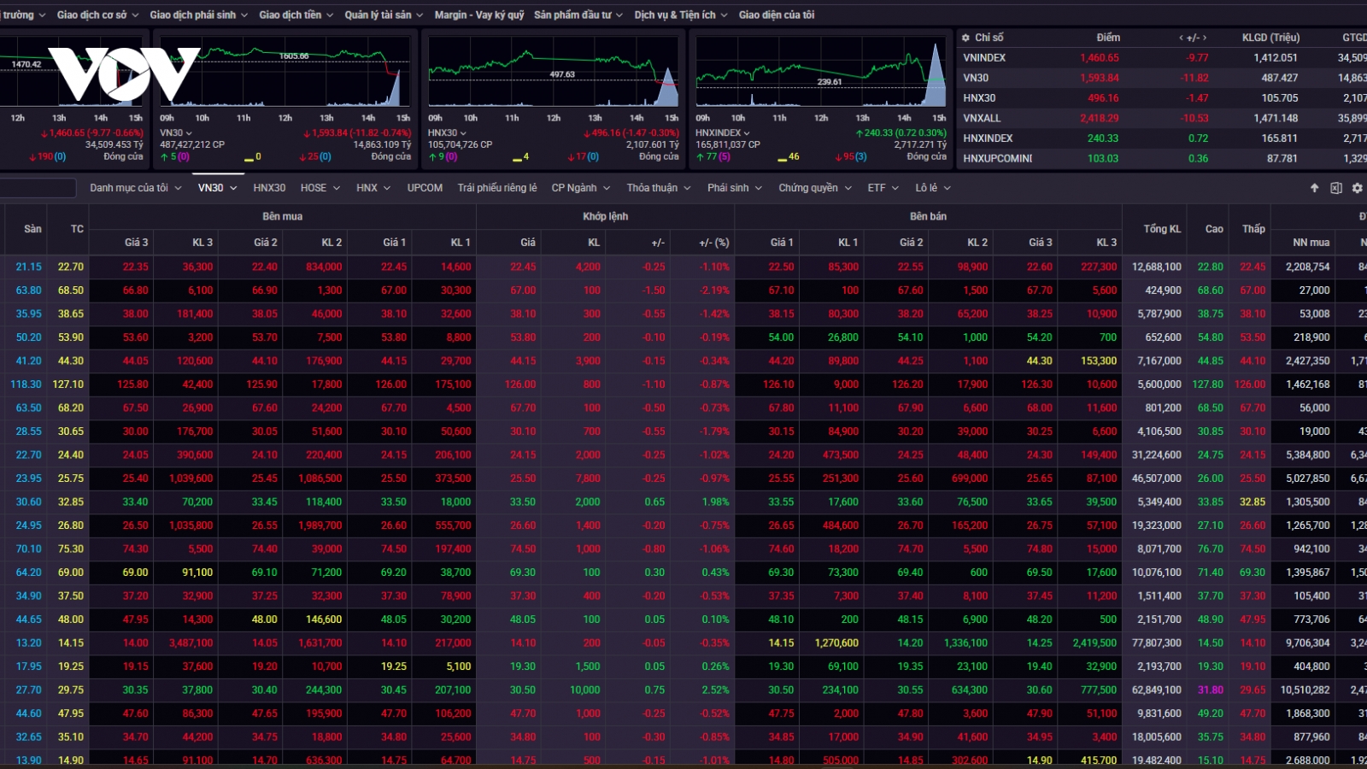Click the VN30 intraday chart
This screenshot has width=1367, height=769.
point(285,73)
